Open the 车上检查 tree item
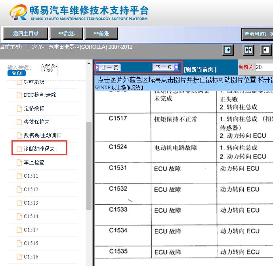The height and width of the screenshot is (266, 273). pos(34,162)
